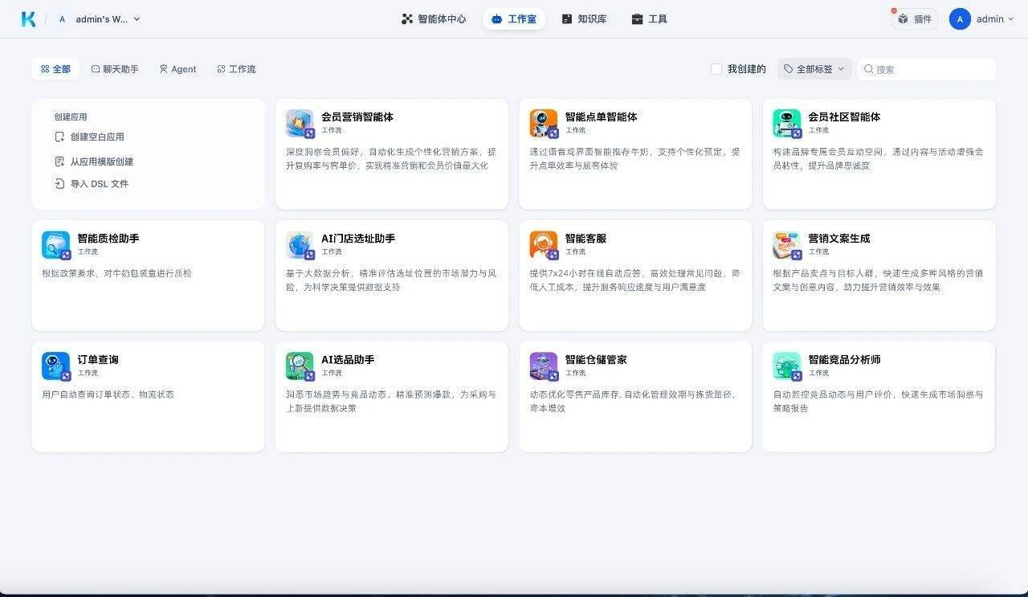Image resolution: width=1028 pixels, height=597 pixels.
Task: Click the 订单查询 app icon
Action: [x=55, y=366]
